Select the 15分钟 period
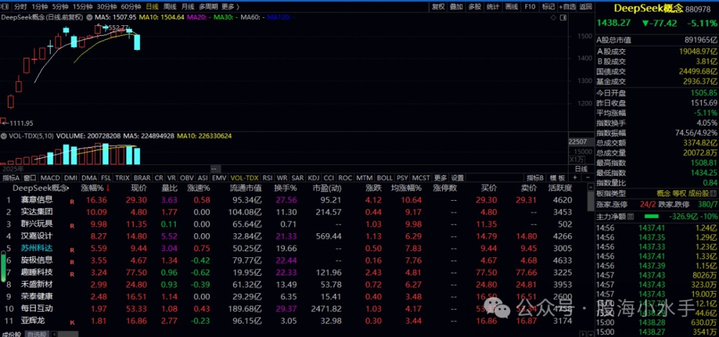The height and width of the screenshot is (337, 719). (x=83, y=7)
